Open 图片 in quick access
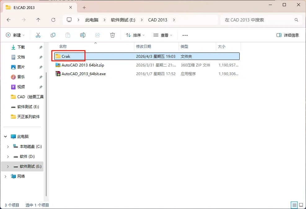This screenshot has height=209, width=306. [x=21, y=67]
